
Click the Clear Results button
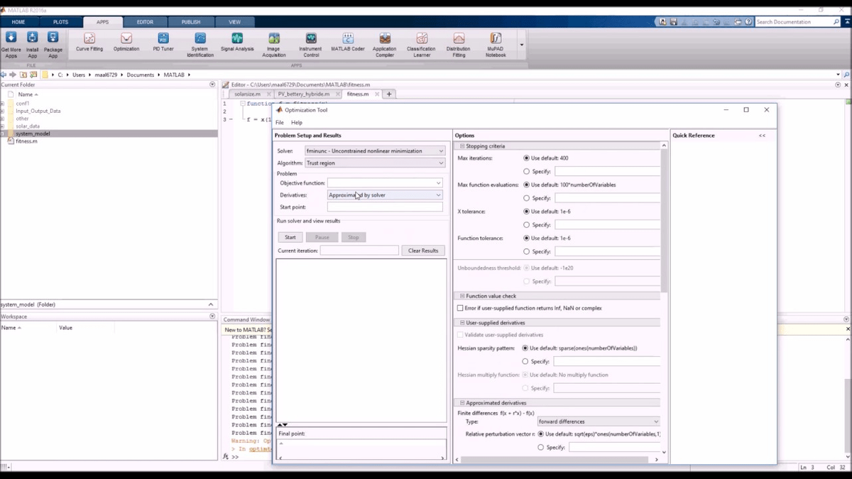coord(423,250)
